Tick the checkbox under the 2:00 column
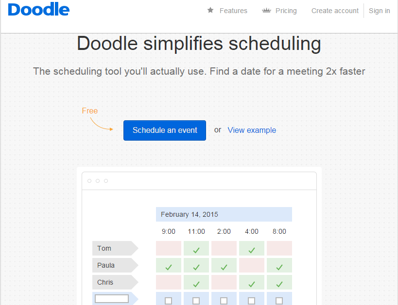 pyautogui.click(x=224, y=301)
